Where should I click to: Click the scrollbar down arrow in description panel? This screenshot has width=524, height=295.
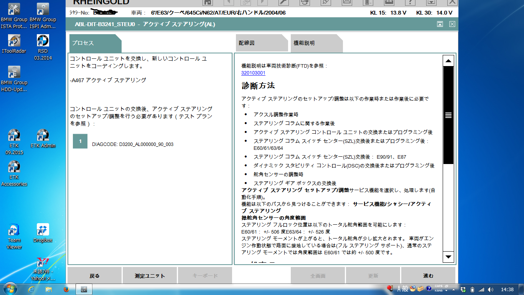[x=448, y=257]
